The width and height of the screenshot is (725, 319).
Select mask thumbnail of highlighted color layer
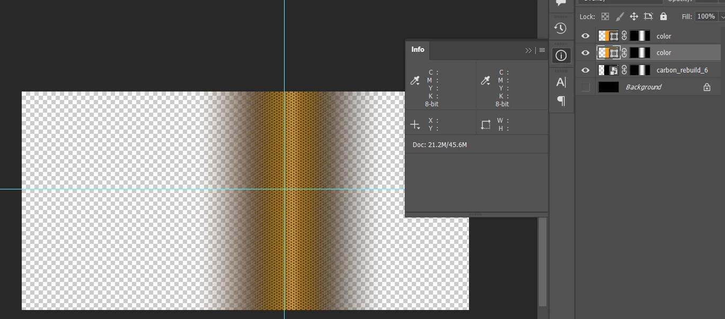coord(640,52)
